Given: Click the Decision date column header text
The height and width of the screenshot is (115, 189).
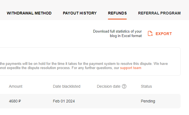Looking at the screenshot, I should coord(109,86).
